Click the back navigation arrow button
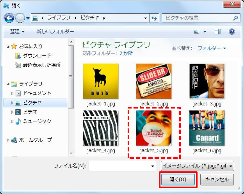This screenshot has width=244, height=194. pyautogui.click(x=9, y=18)
